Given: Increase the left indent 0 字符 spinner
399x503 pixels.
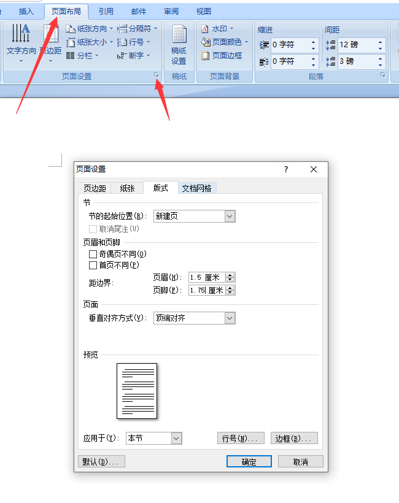Looking at the screenshot, I should click(x=313, y=42).
